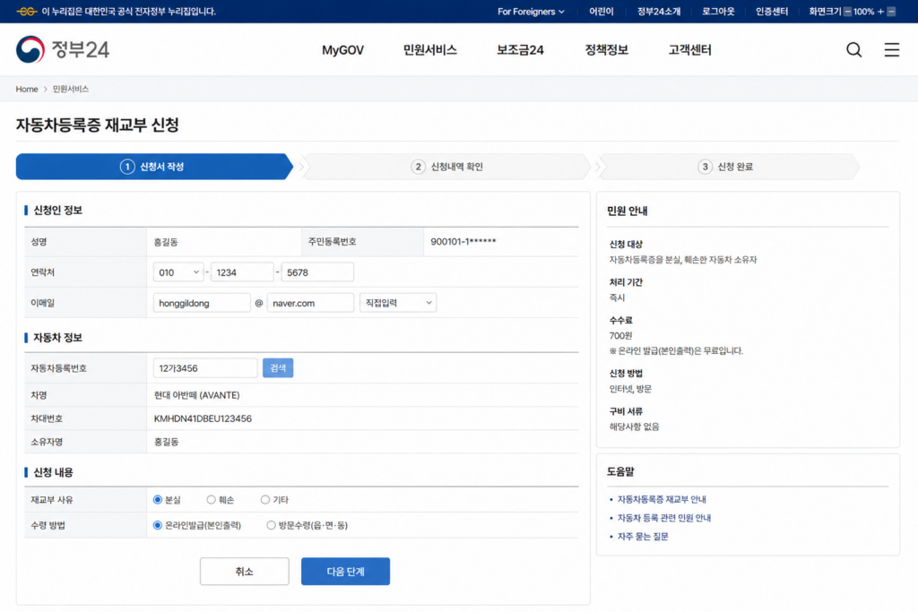The height and width of the screenshot is (612, 918).
Task: Open the 어린이 link
Action: (602, 12)
